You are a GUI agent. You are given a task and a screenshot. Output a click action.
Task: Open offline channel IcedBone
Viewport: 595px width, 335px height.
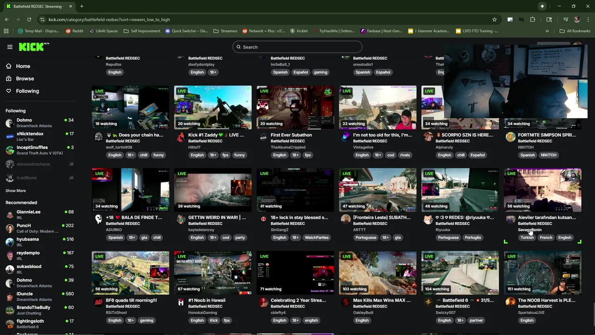point(40,178)
